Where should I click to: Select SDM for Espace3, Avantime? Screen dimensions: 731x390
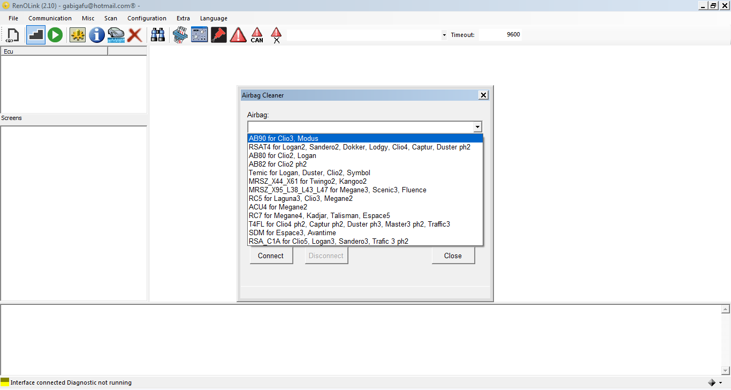pos(365,232)
